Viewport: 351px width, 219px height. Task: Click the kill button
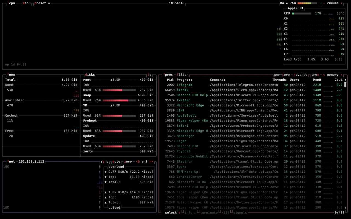(225, 213)
